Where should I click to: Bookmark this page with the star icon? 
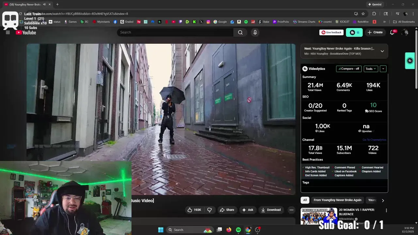pyautogui.click(x=363, y=14)
